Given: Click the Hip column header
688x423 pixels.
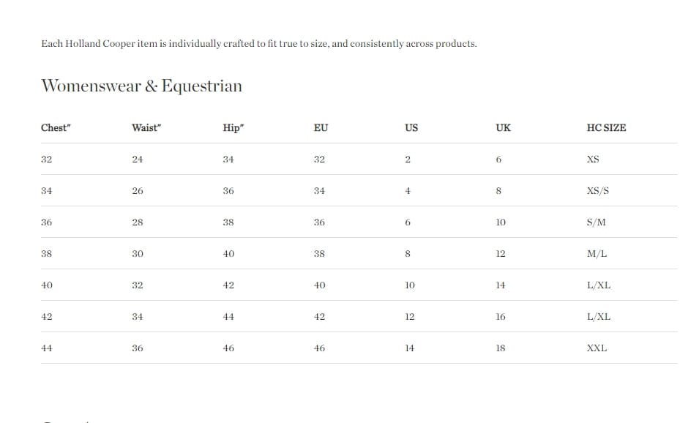Looking at the screenshot, I should [233, 128].
